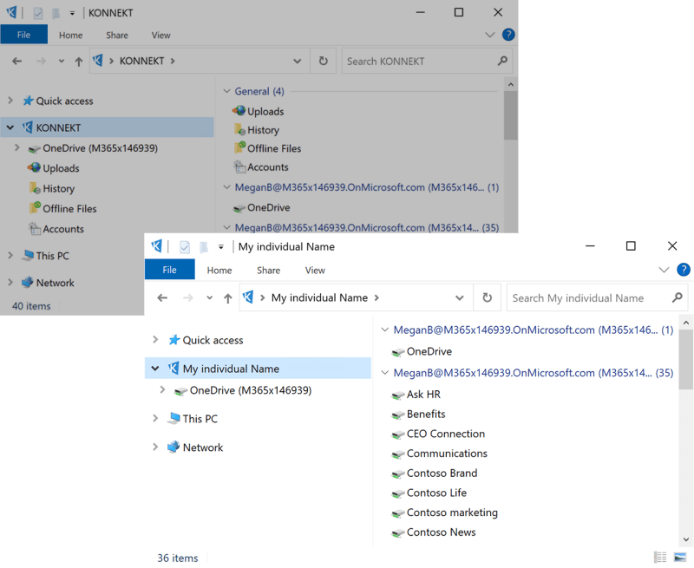Switch to details view in status bar
This screenshot has width=694, height=568.
660,557
